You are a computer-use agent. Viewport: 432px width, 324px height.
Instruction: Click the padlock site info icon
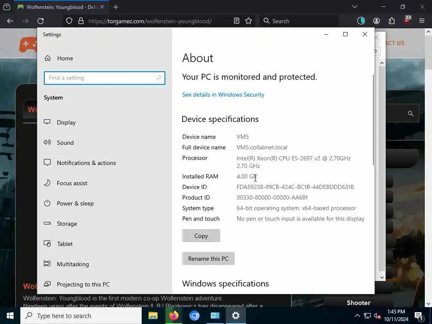[81, 21]
